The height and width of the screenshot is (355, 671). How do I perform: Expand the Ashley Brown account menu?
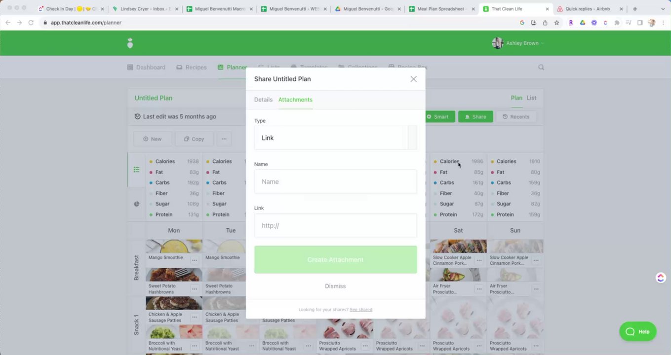coord(518,43)
